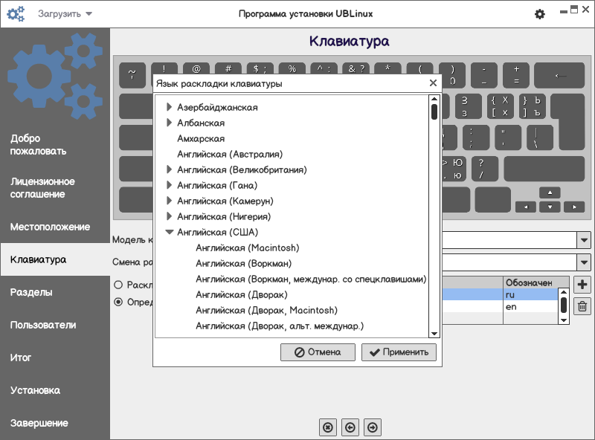Go back with the left arrow icon
This screenshot has width=595, height=440.
click(x=350, y=427)
